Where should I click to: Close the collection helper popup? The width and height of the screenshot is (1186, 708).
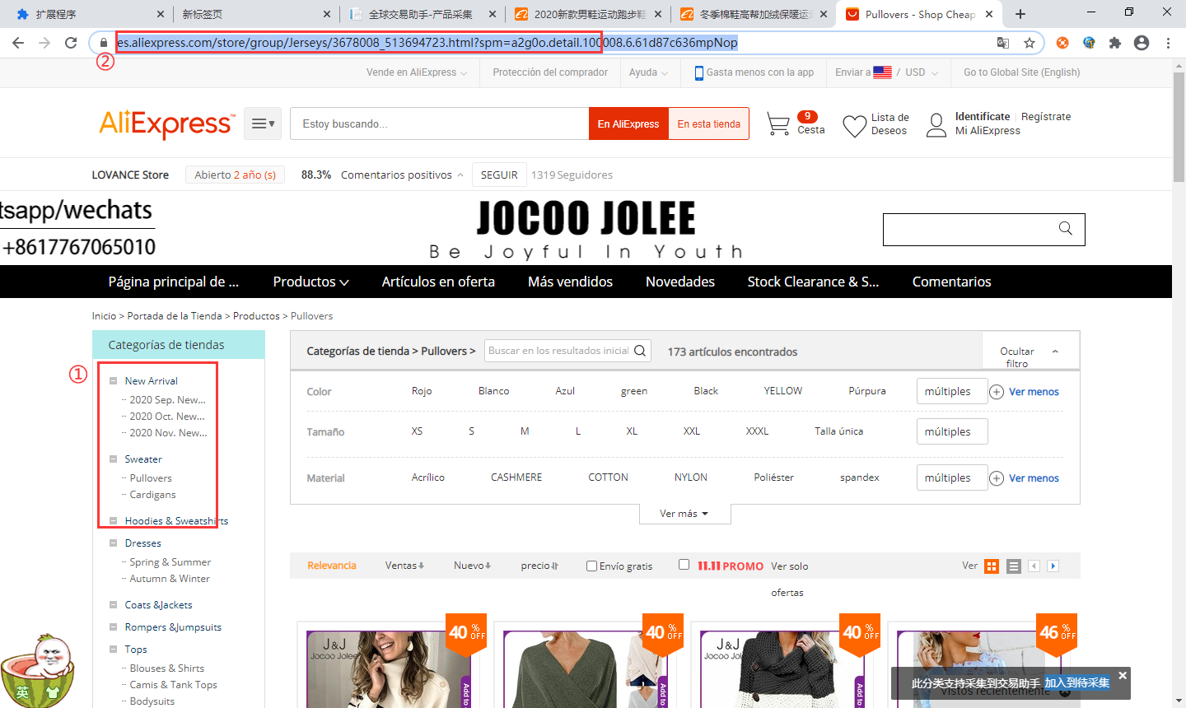tap(1122, 675)
